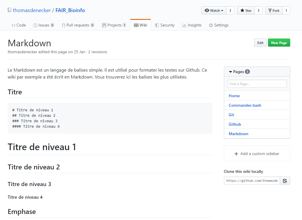302x220 pixels.
Task: Create a New Page
Action: pyautogui.click(x=279, y=43)
